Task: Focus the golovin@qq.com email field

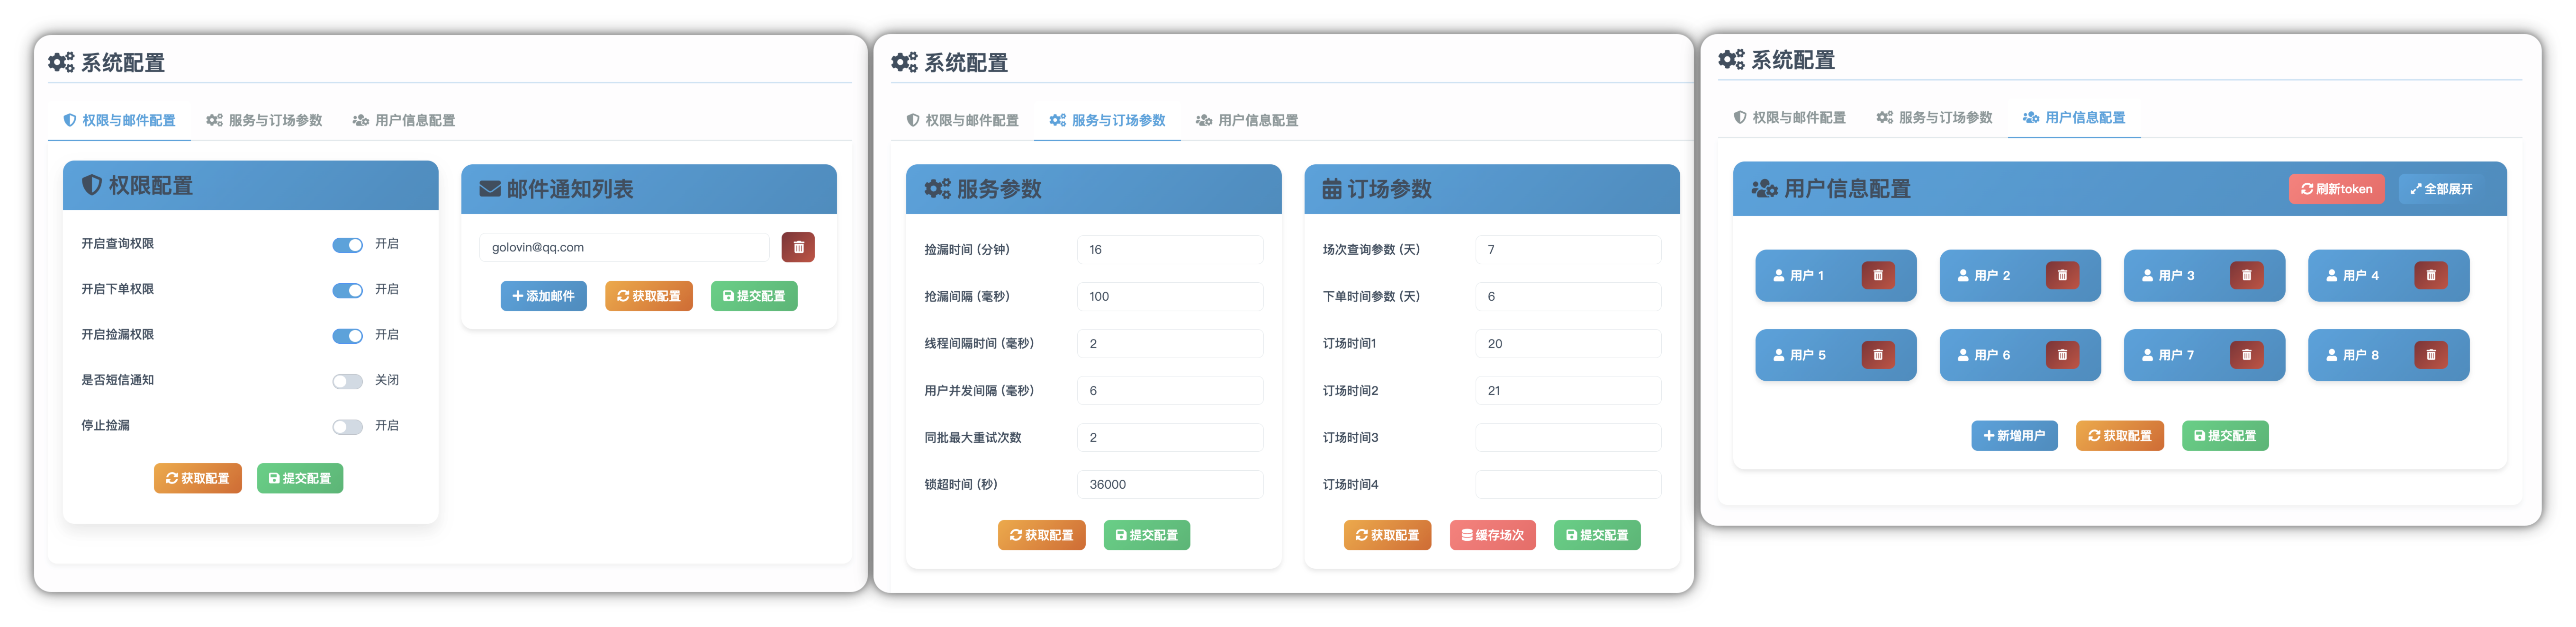Action: point(624,247)
